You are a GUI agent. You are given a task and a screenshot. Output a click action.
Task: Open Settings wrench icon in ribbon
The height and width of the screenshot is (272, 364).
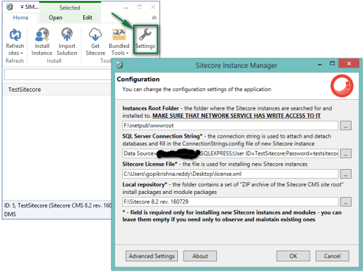click(x=145, y=37)
